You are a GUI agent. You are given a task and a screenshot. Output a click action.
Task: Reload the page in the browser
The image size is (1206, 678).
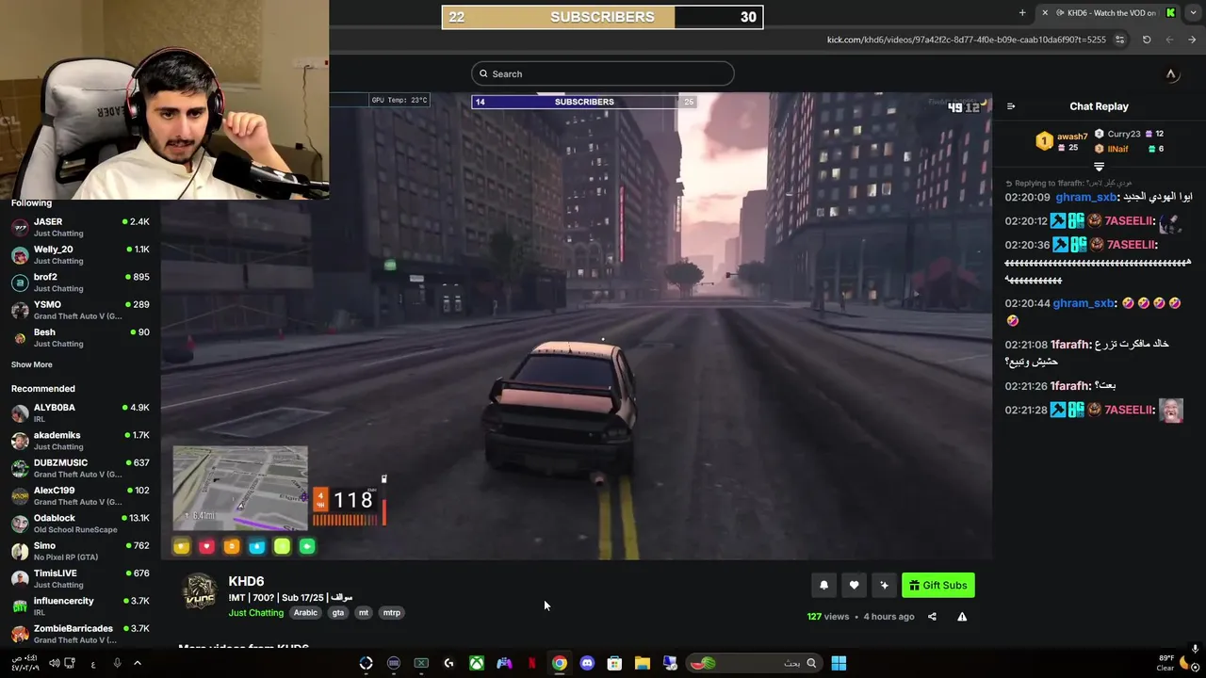click(1147, 40)
